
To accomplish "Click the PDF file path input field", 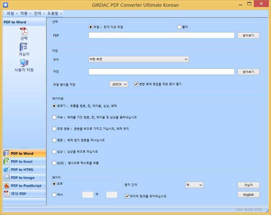I will pos(162,35).
